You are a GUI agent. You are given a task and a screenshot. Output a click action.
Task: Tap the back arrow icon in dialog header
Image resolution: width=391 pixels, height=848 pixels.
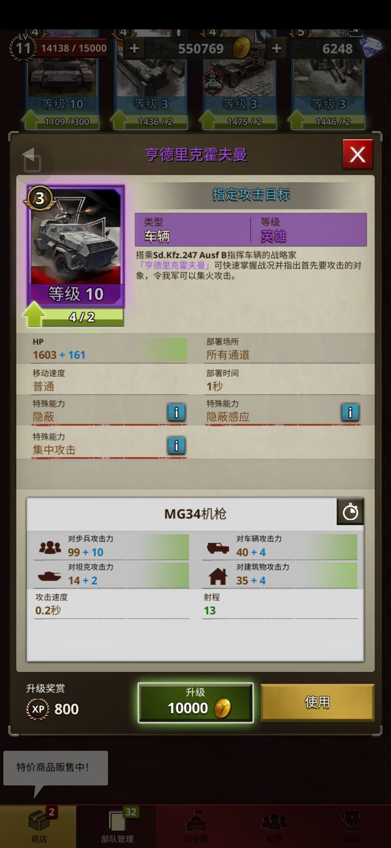(x=32, y=160)
